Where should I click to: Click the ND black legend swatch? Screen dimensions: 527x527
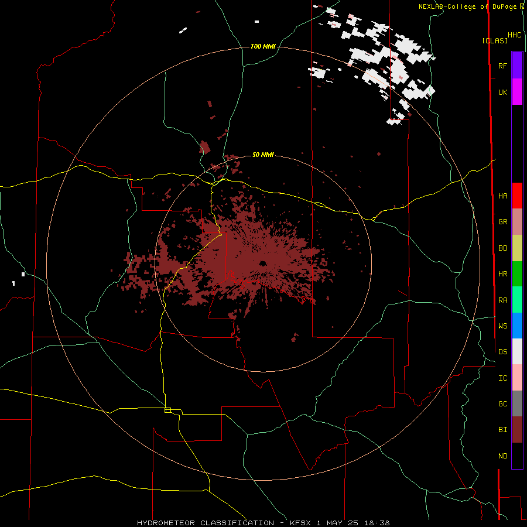pos(517,456)
